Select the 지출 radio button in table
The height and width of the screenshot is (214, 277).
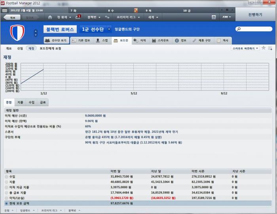click(x=7, y=182)
